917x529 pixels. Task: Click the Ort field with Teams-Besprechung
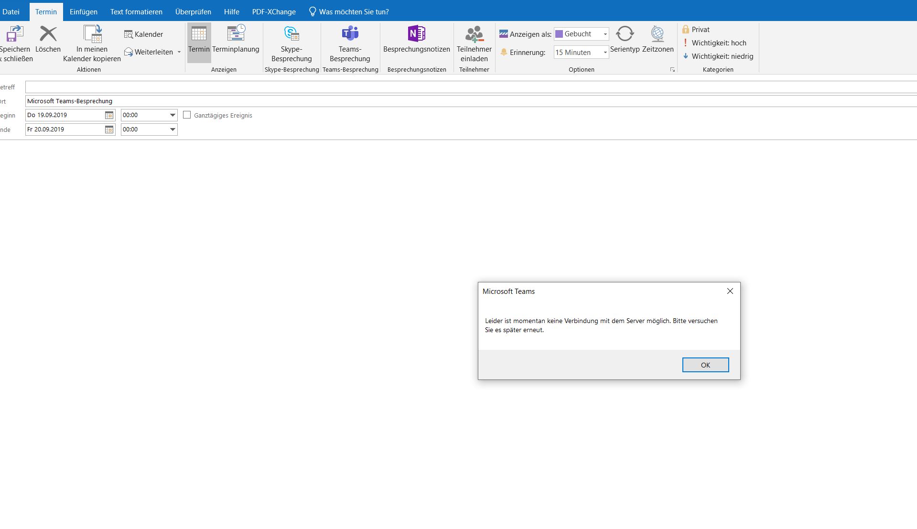(x=471, y=101)
